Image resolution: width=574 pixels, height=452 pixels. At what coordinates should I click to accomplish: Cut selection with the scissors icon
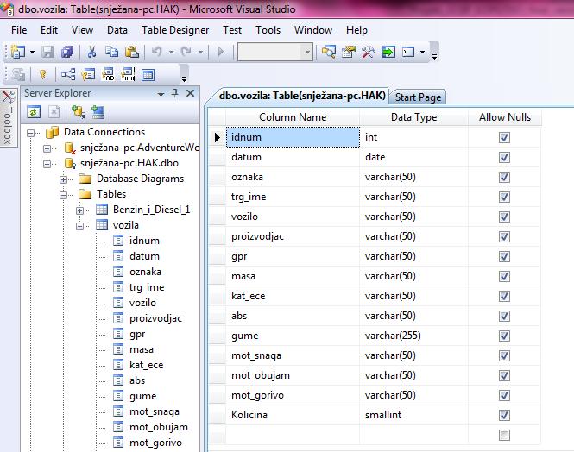click(91, 52)
